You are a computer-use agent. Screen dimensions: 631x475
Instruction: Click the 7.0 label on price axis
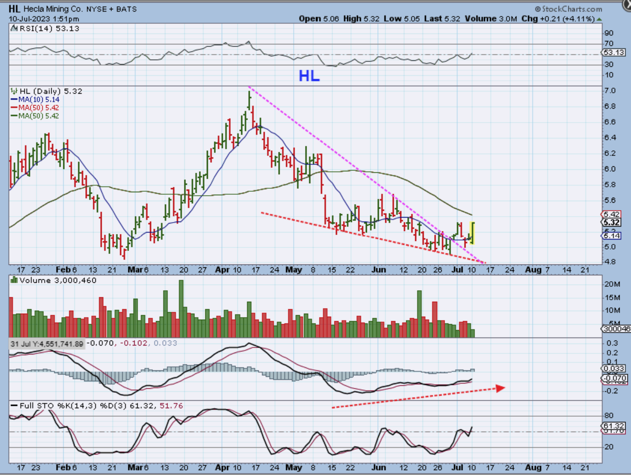(610, 91)
